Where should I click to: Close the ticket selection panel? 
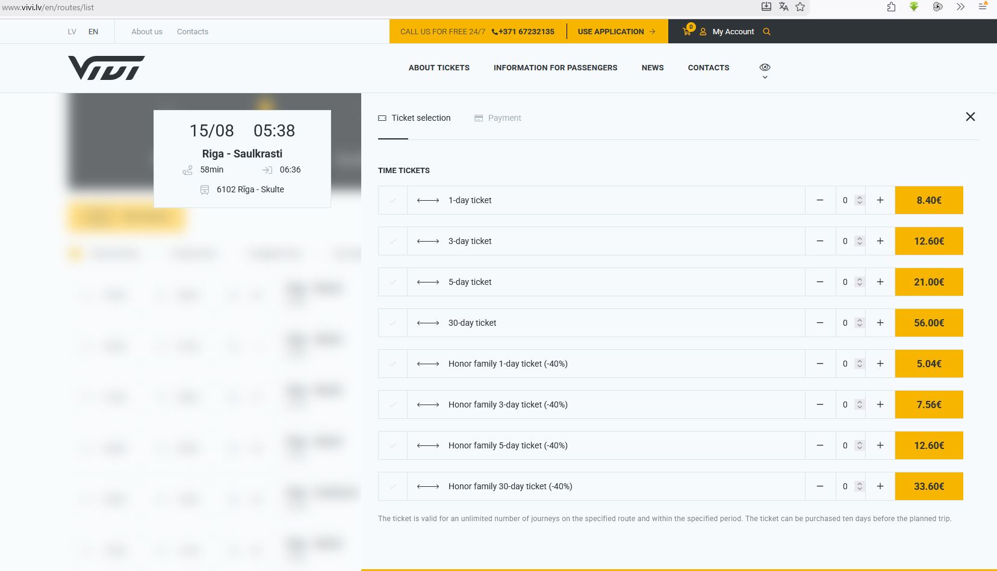coord(971,117)
